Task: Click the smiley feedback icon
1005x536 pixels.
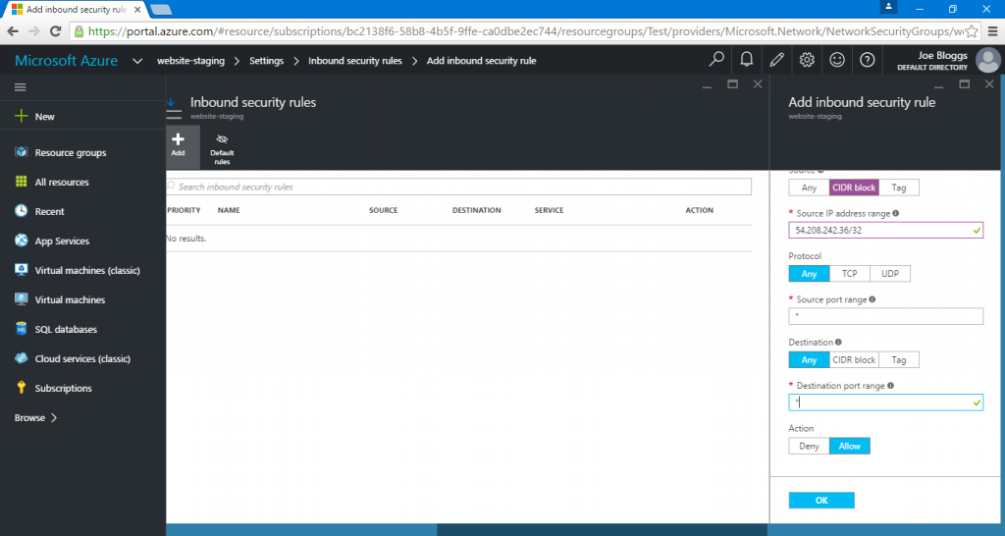Action: click(837, 60)
